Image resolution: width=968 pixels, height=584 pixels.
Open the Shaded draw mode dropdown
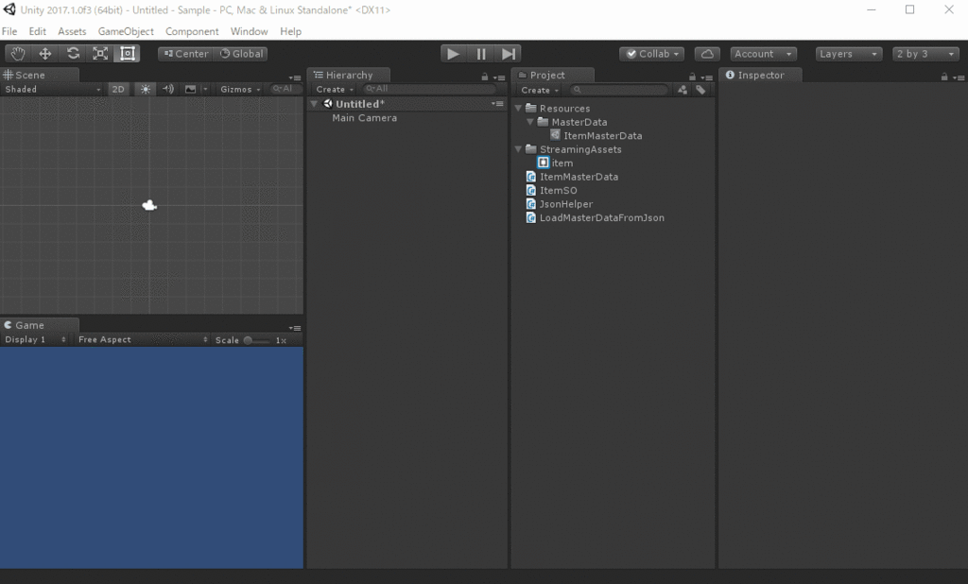(53, 90)
